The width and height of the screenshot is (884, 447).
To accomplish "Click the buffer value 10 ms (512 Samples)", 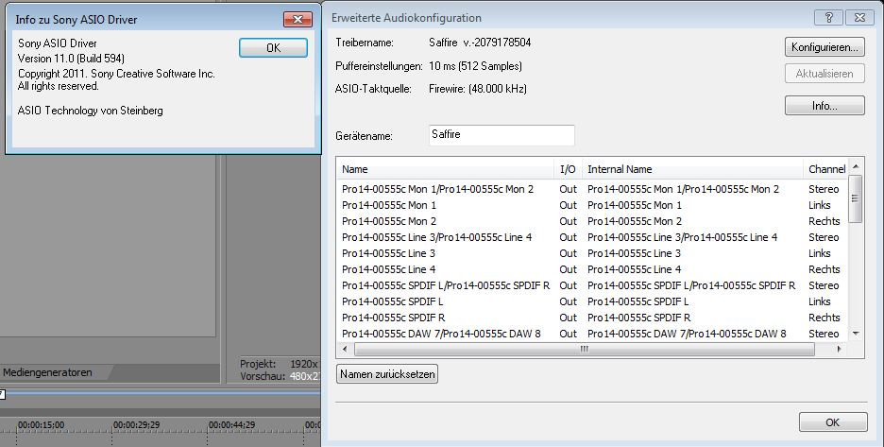I will (475, 66).
